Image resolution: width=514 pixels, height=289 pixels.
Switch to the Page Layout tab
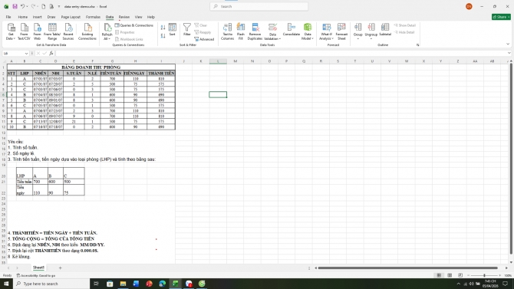click(71, 17)
